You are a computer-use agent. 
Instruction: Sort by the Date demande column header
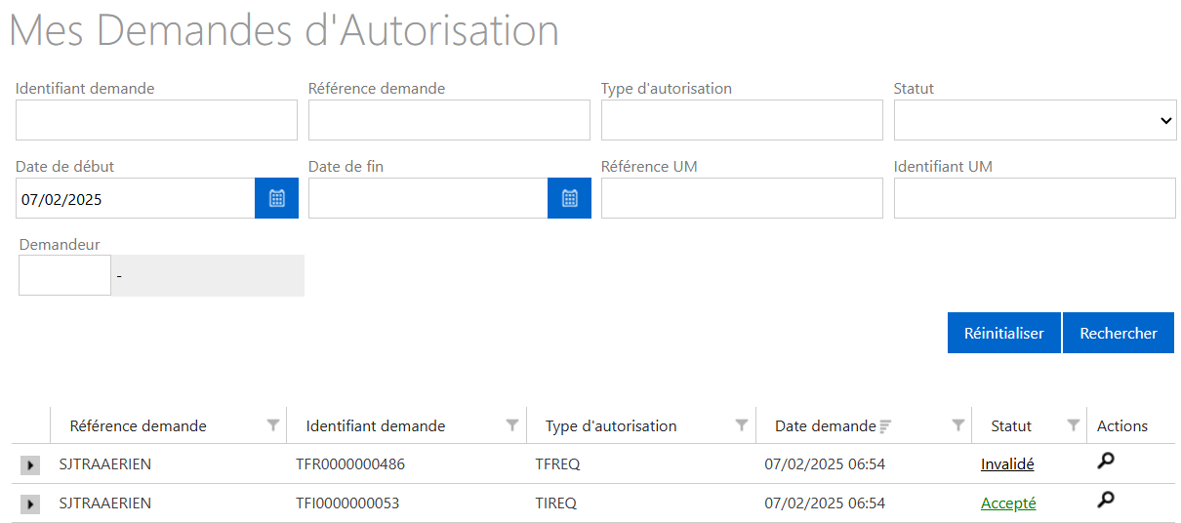pyautogui.click(x=825, y=425)
